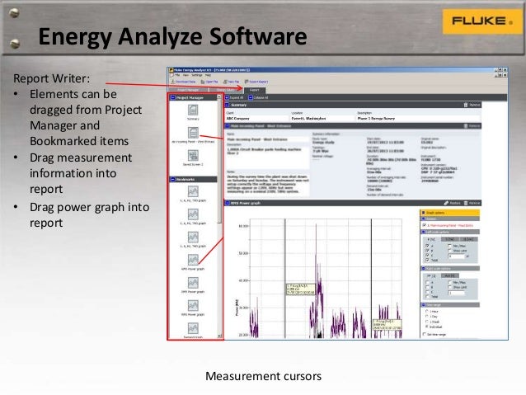Viewport: 526px width, 395px height.
Task: Collapse the Summary report section
Action: 227,105
